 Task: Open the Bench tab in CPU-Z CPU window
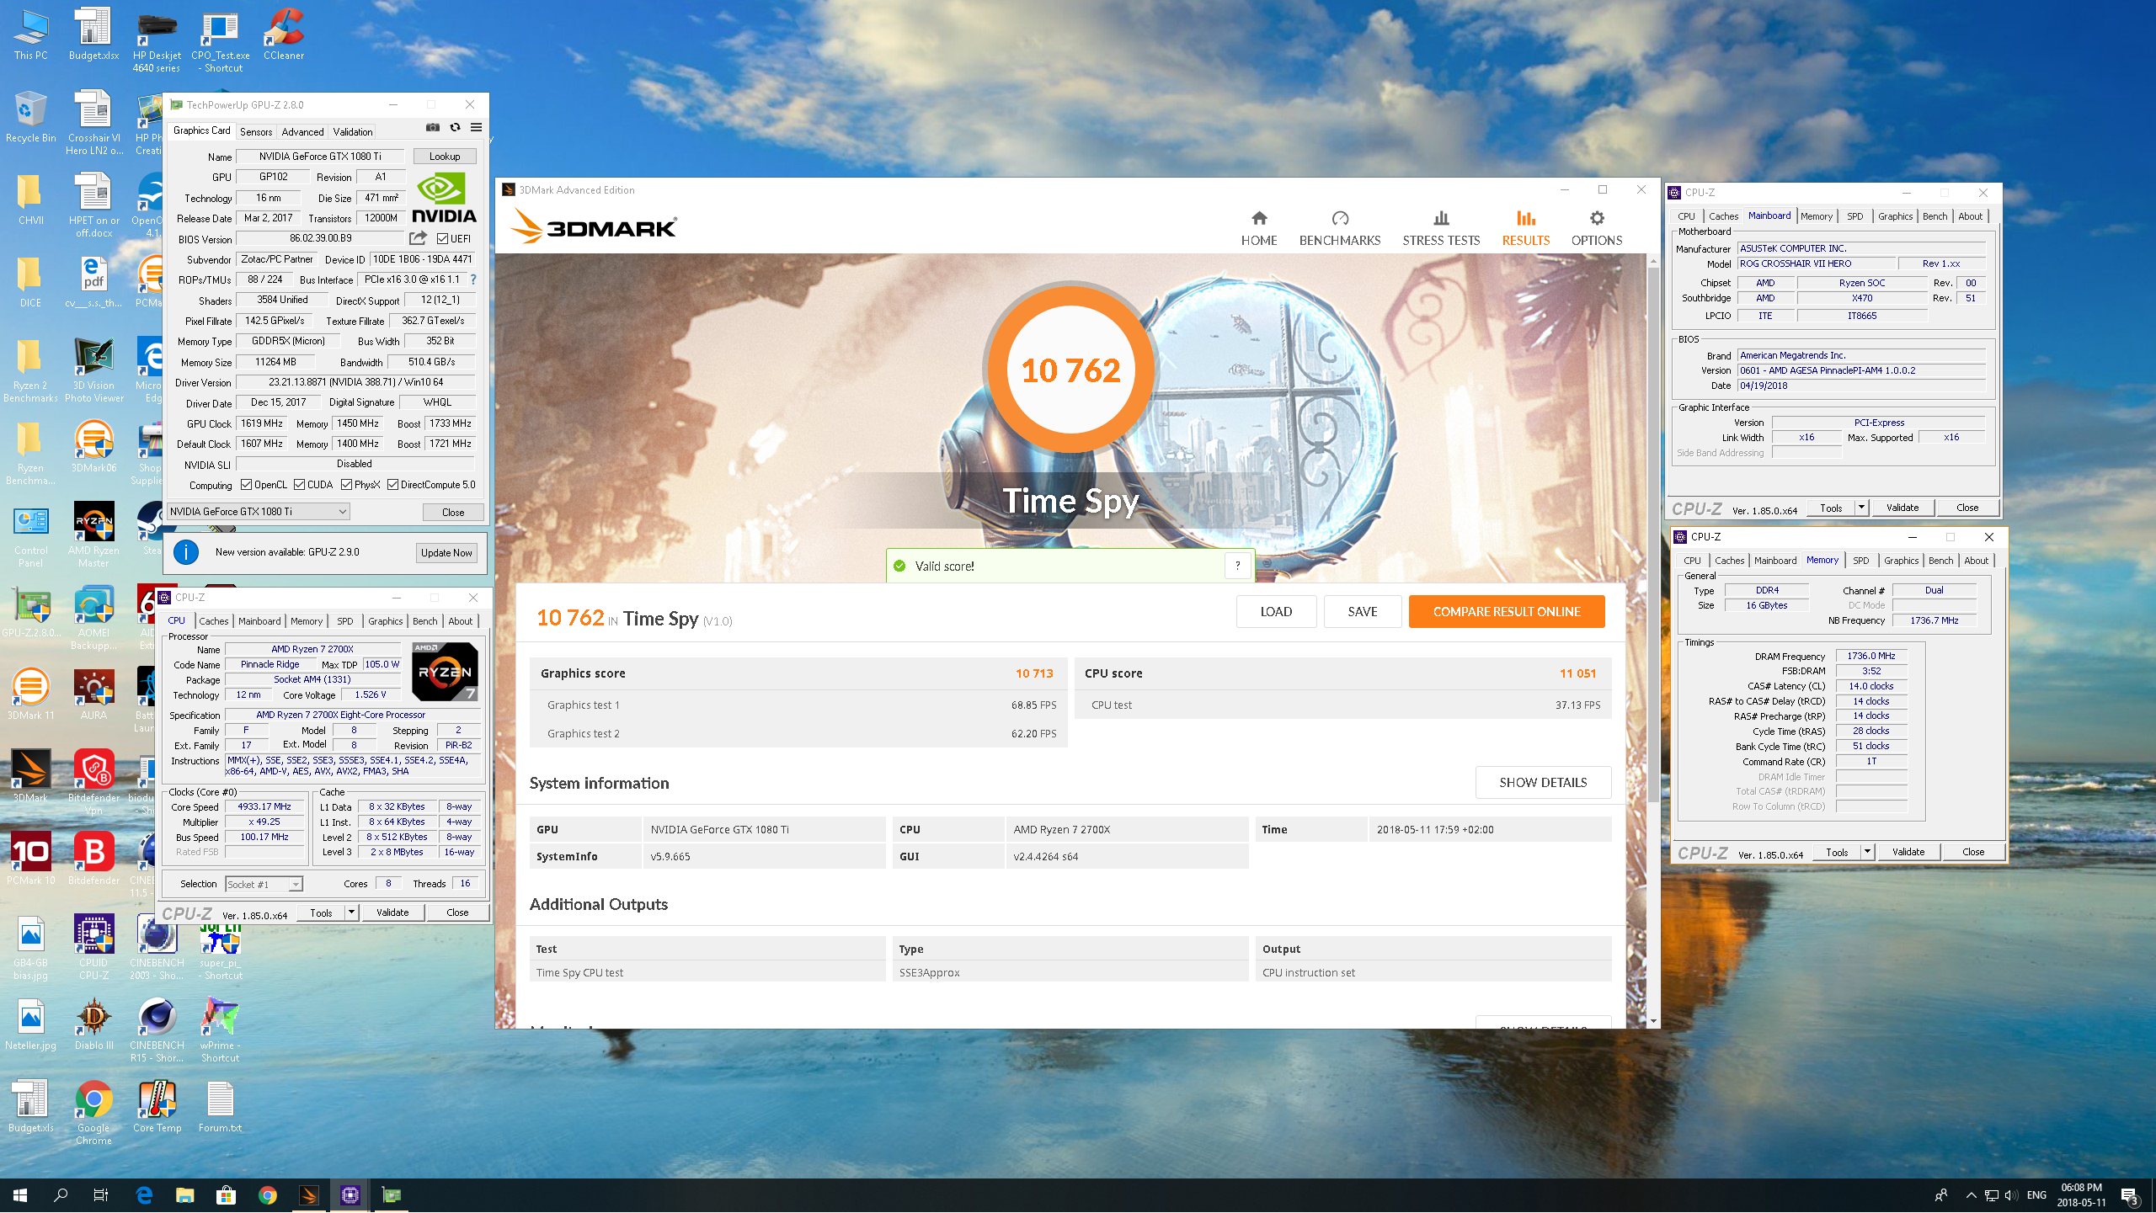[x=424, y=621]
